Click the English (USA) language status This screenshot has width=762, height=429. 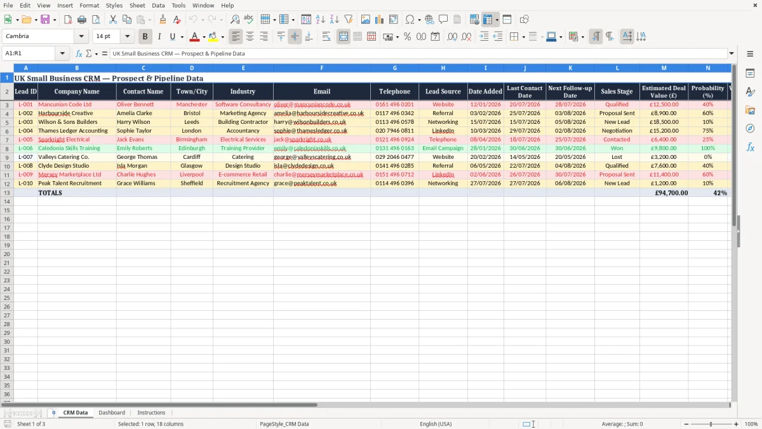[436, 424]
